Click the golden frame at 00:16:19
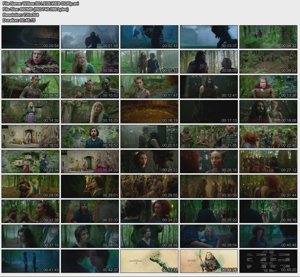This screenshot has width=300, height=277. 149,112
